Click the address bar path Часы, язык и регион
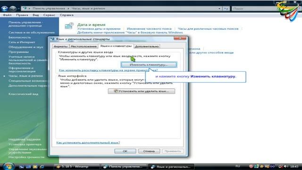The height and width of the screenshot is (170, 302). (88, 8)
